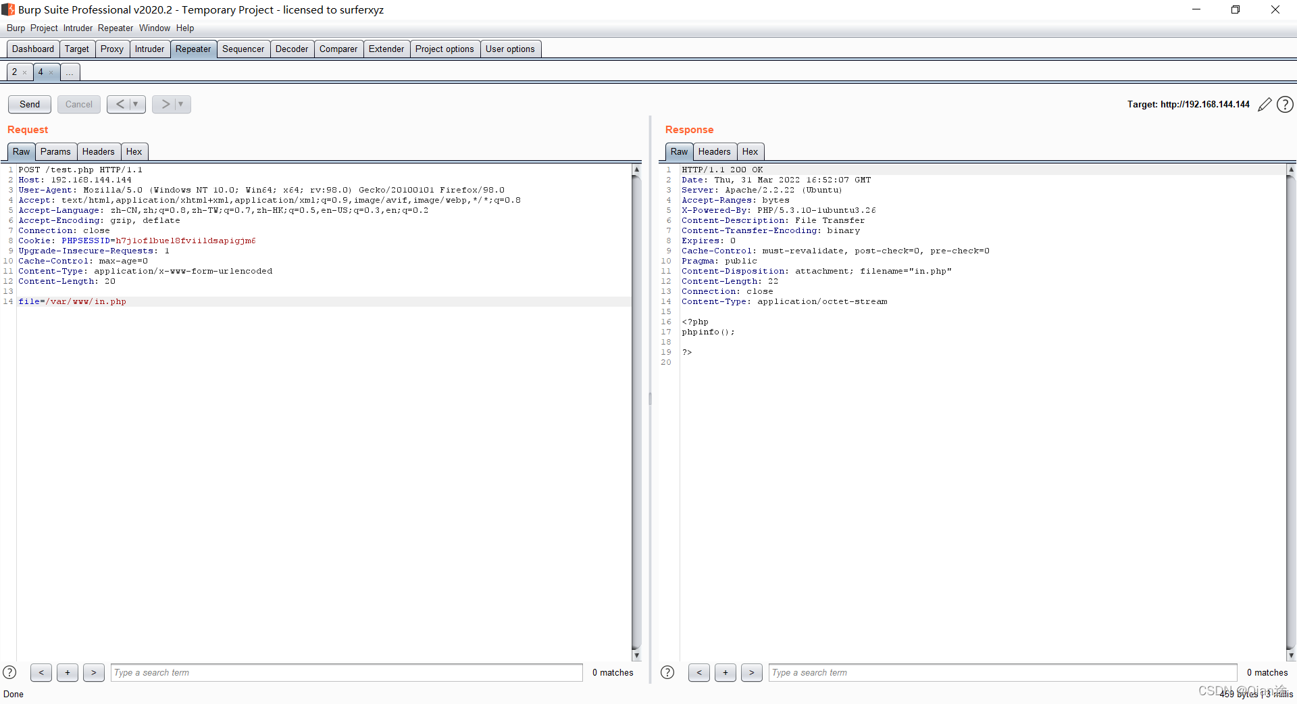Click the response pane vertical scrollbar
The width and height of the screenshot is (1297, 704).
pos(1291,412)
